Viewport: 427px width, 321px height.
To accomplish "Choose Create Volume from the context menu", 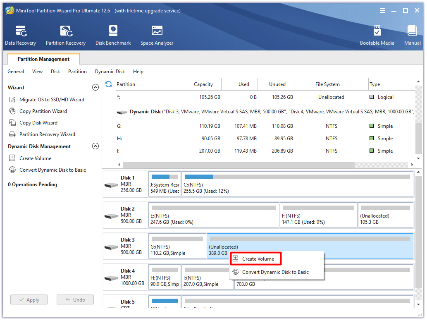I will 256,259.
